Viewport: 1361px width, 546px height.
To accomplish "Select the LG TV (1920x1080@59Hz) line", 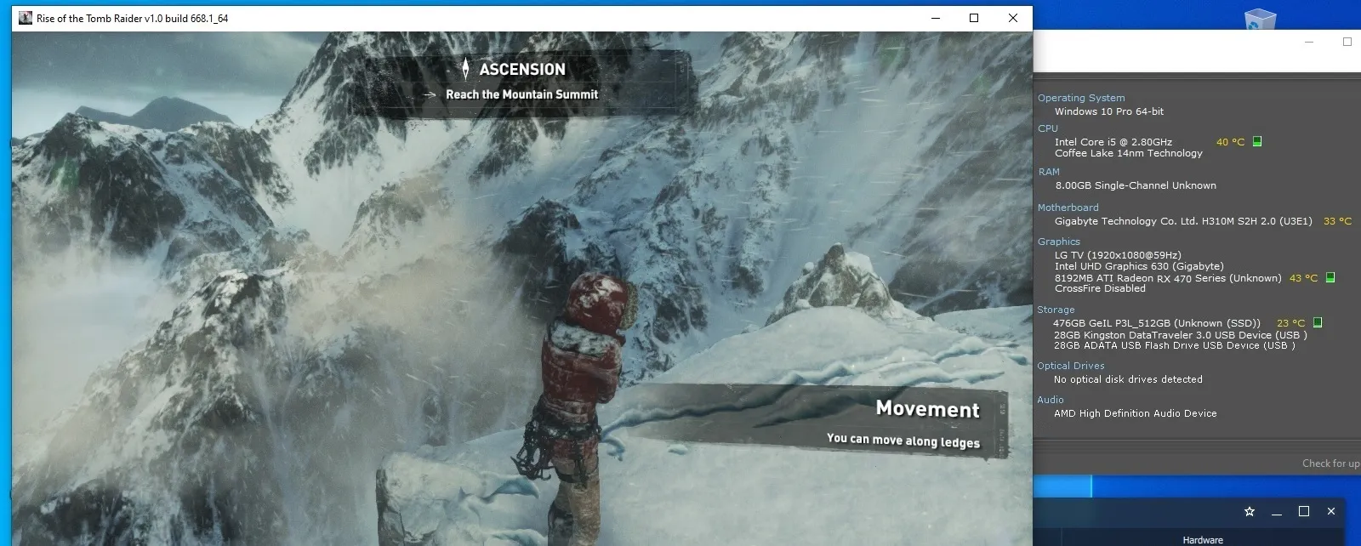I will [x=1118, y=255].
